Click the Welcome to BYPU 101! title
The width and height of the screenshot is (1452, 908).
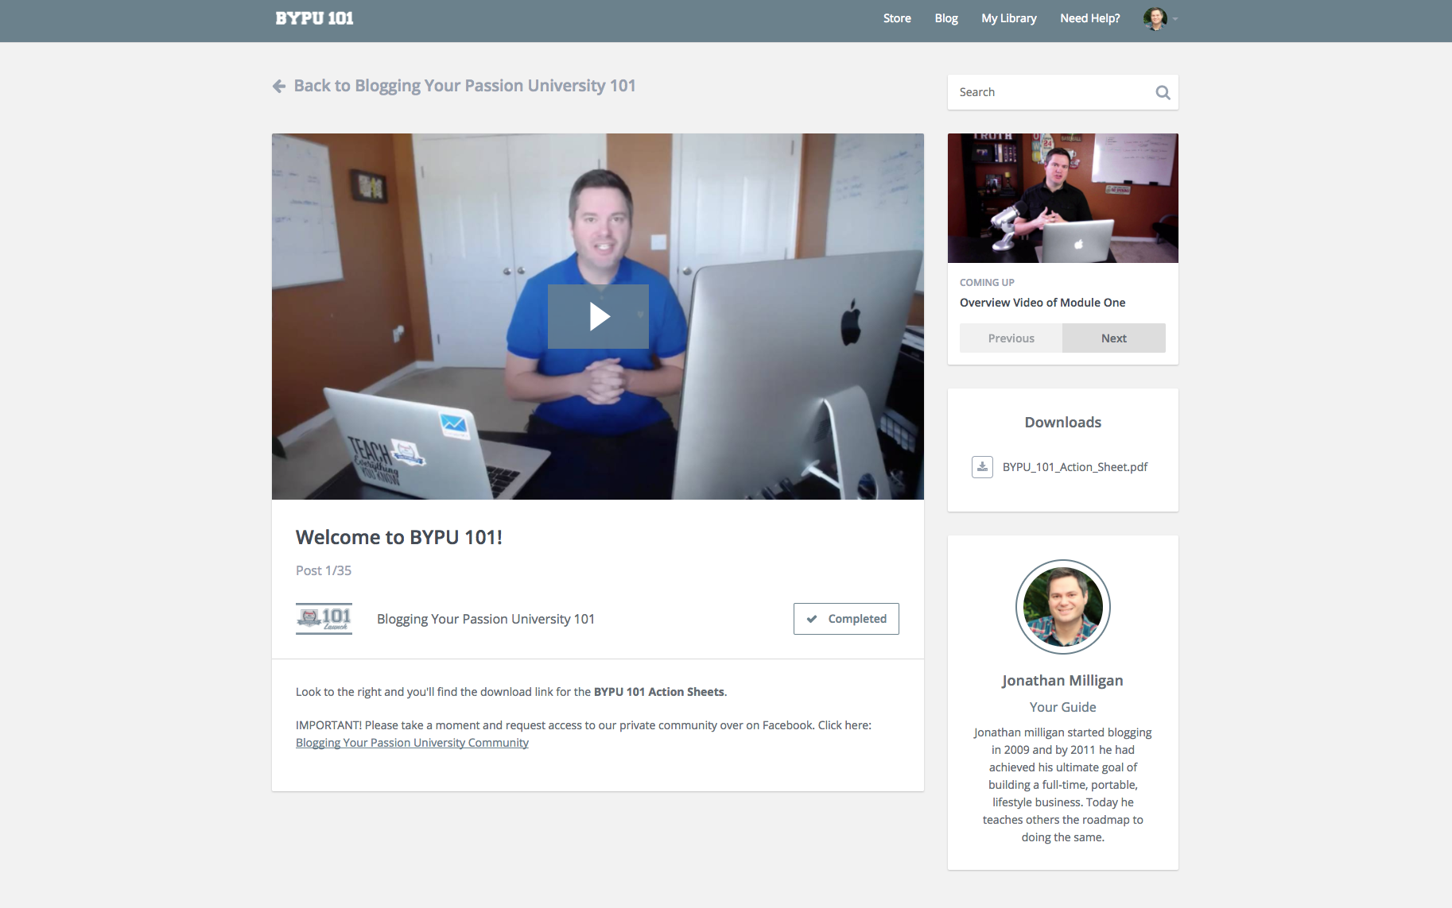(398, 537)
